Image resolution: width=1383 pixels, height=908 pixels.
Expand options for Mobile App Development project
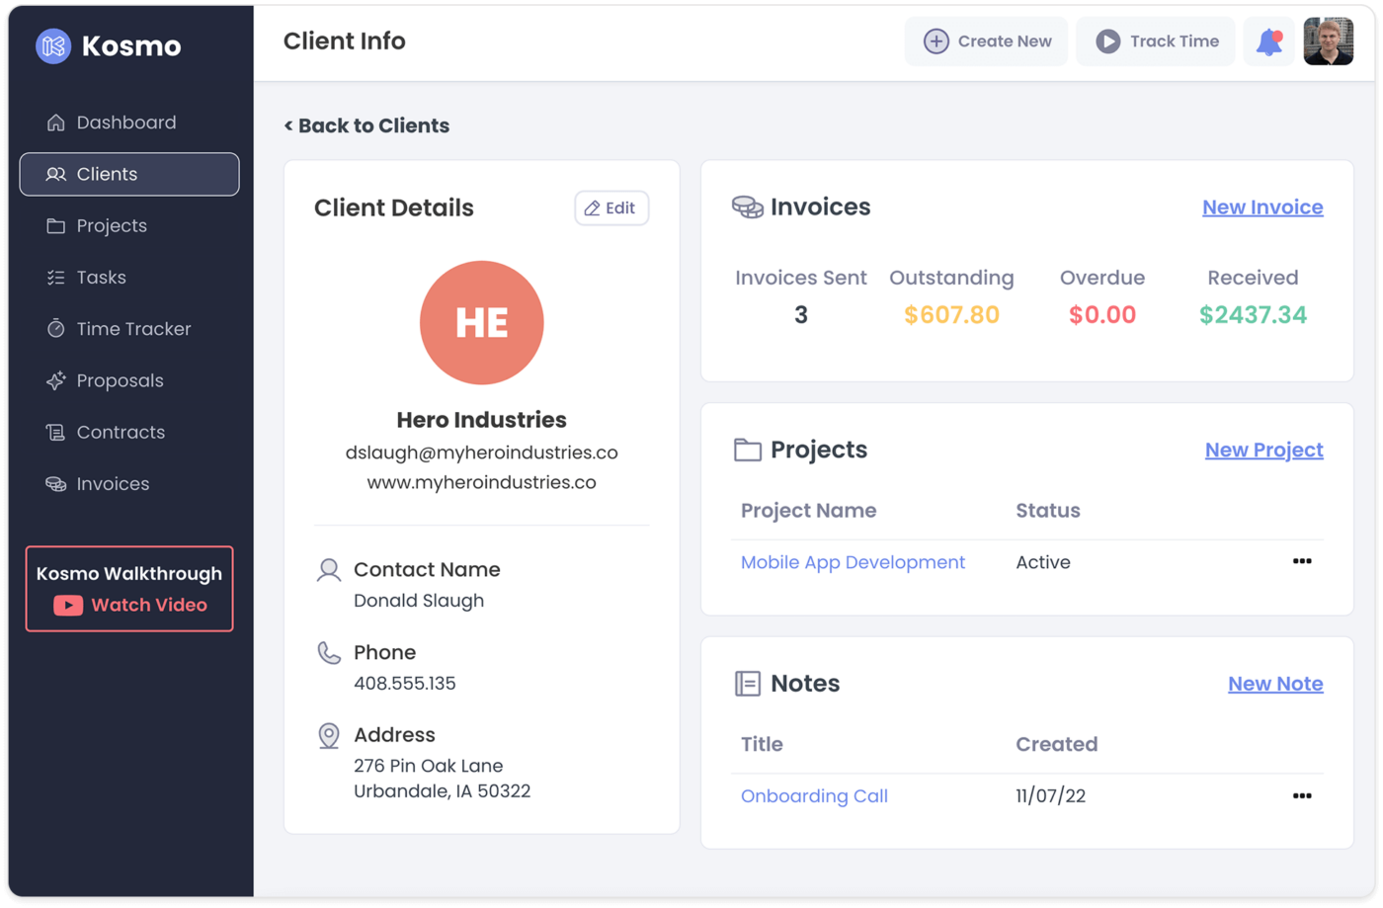coord(1301,561)
